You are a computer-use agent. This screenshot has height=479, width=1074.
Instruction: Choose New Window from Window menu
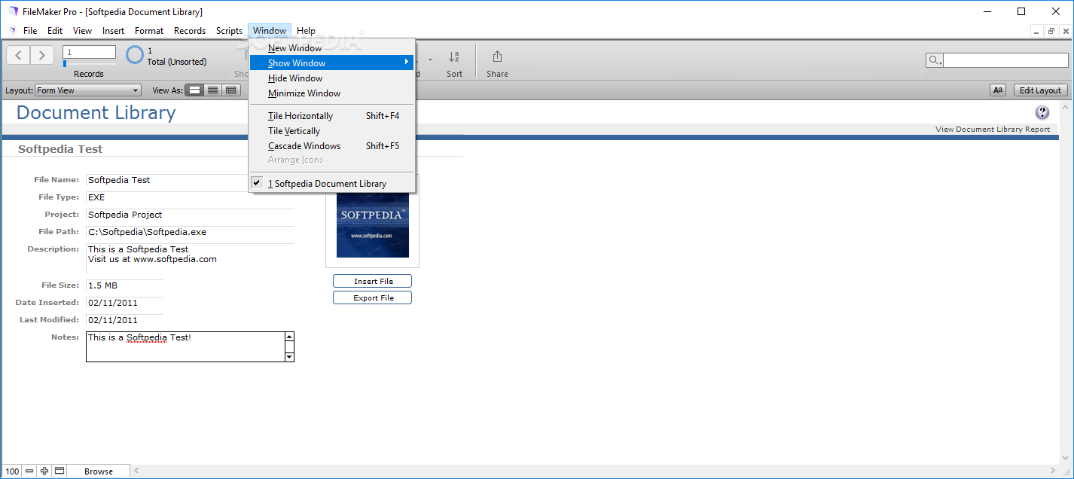(x=332, y=48)
